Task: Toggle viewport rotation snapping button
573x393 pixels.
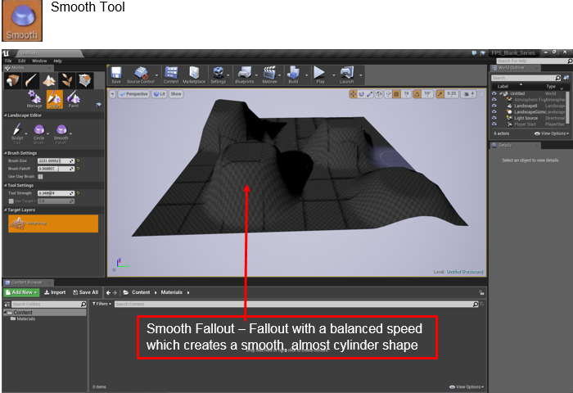Action: pyautogui.click(x=417, y=94)
